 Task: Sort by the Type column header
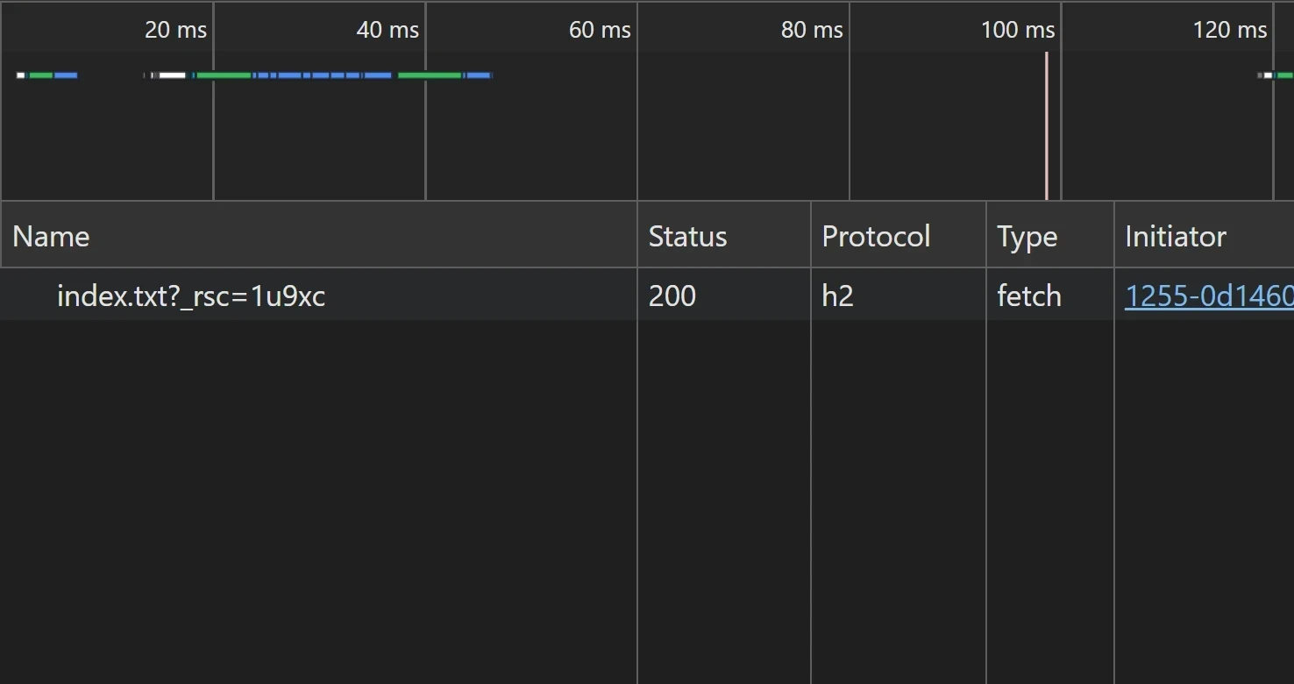tap(1027, 236)
